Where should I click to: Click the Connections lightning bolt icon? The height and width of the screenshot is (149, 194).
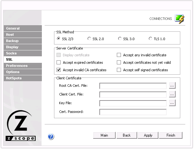[180, 19]
